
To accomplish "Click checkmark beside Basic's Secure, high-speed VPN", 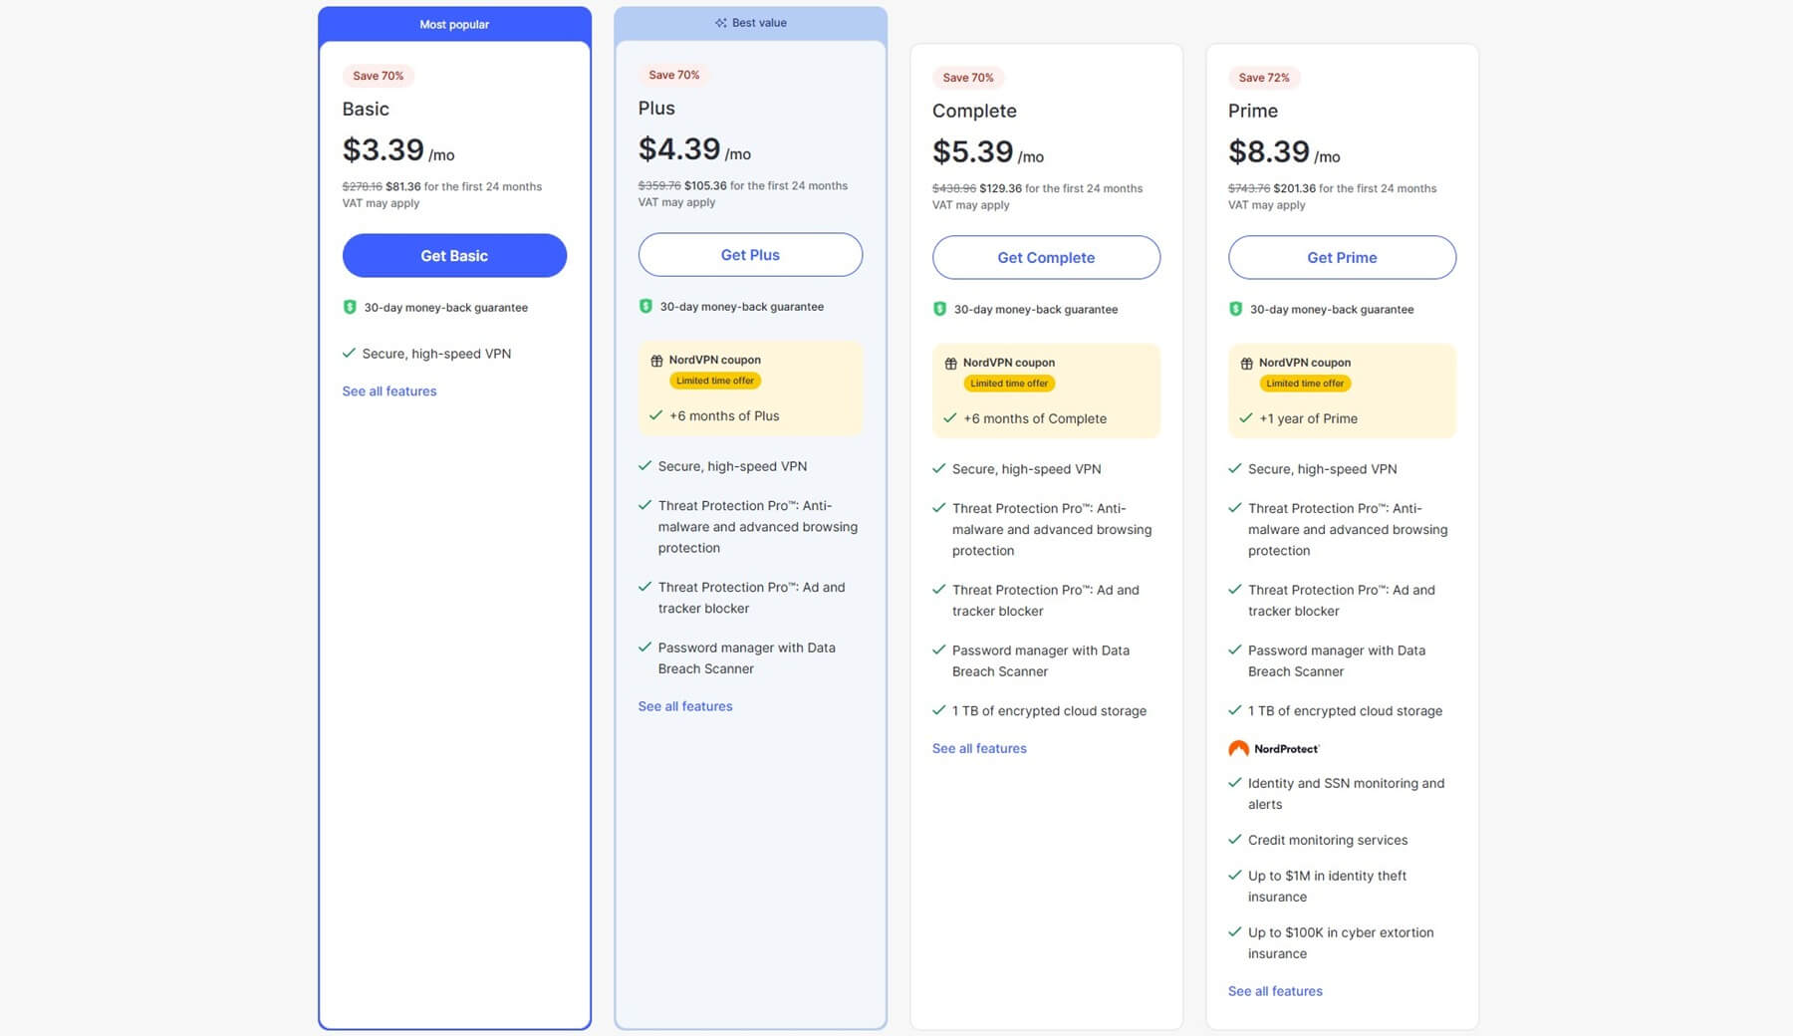I will [x=349, y=353].
